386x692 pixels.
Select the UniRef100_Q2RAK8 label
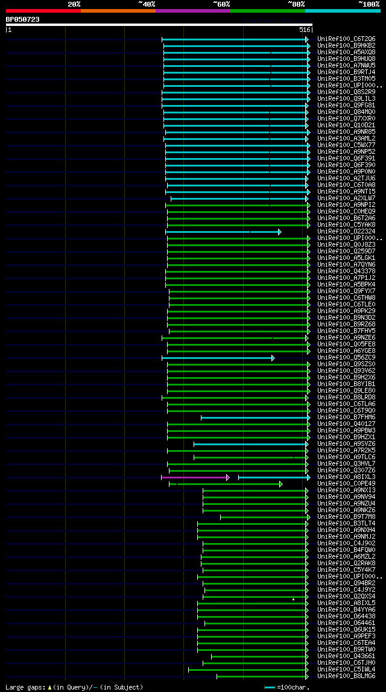(346, 563)
